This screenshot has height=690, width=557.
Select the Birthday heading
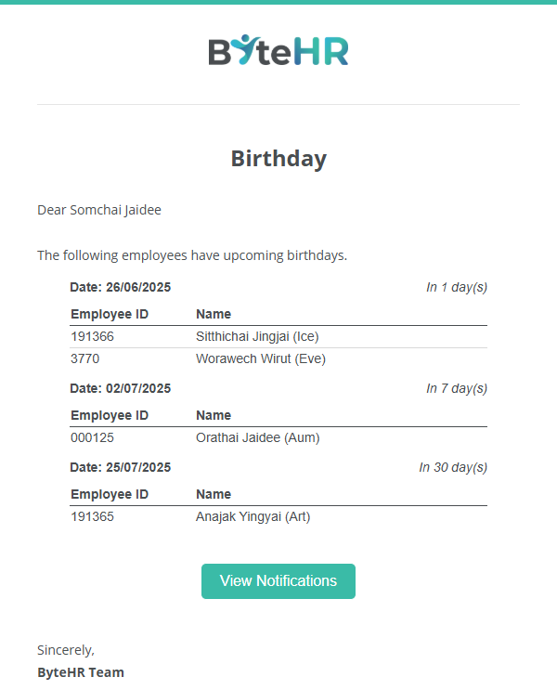(278, 159)
